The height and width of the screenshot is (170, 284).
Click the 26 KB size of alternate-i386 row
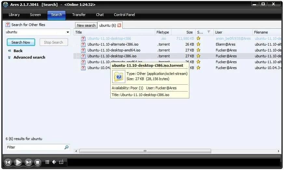coord(189,44)
